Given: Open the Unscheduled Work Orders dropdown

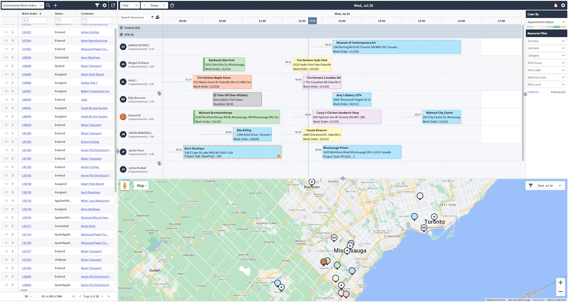Looking at the screenshot, I should (22, 5).
